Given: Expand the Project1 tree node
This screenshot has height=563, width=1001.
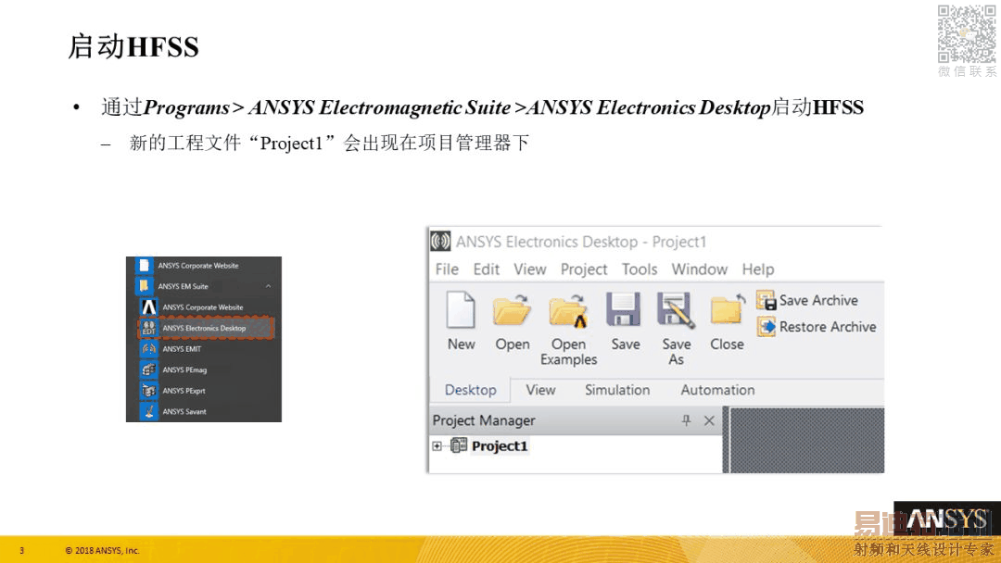Looking at the screenshot, I should tap(437, 445).
